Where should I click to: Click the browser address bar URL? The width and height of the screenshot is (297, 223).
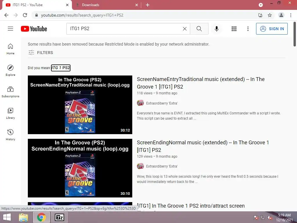pyautogui.click(x=82, y=15)
